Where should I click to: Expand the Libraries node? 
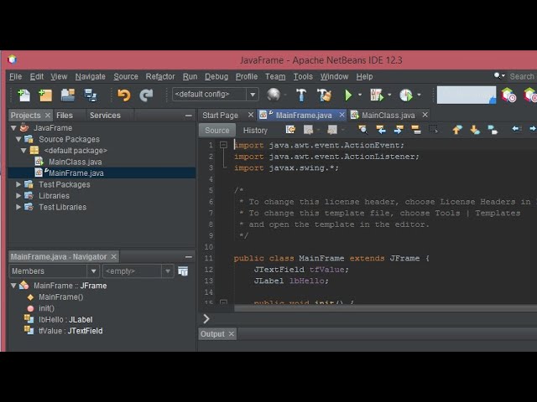18,196
